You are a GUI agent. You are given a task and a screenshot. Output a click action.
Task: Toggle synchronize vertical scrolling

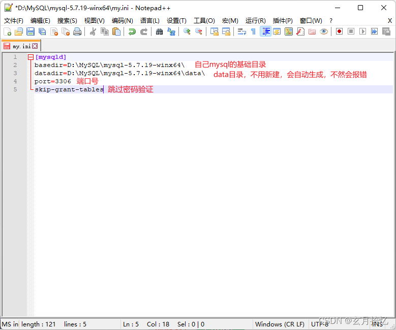[x=214, y=31]
